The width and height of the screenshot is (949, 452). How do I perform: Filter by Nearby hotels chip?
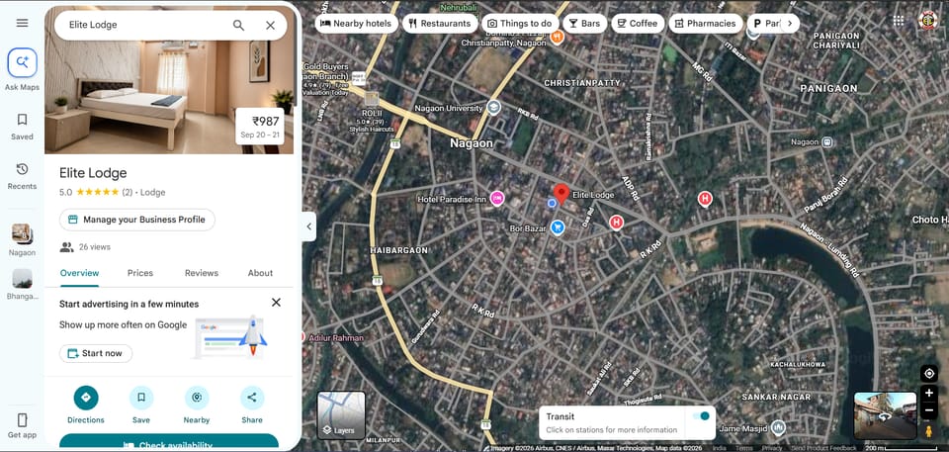(x=356, y=23)
